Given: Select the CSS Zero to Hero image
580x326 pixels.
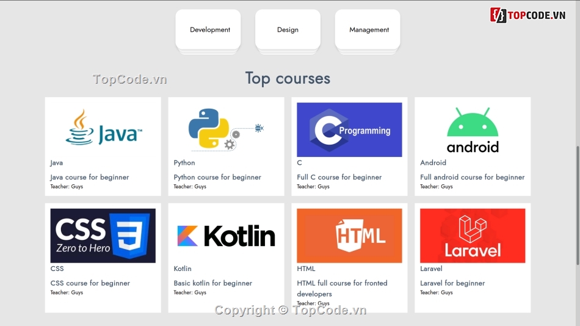Looking at the screenshot, I should (x=103, y=235).
